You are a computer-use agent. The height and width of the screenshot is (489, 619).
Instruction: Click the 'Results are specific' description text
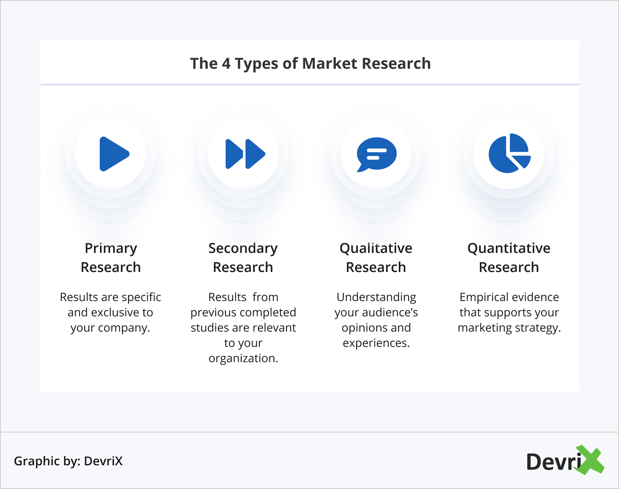click(x=110, y=297)
